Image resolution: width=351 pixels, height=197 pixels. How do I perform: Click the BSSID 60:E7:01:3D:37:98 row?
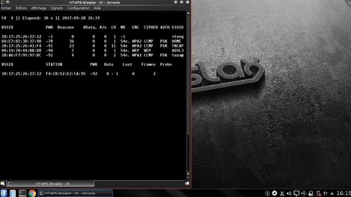coord(93,41)
